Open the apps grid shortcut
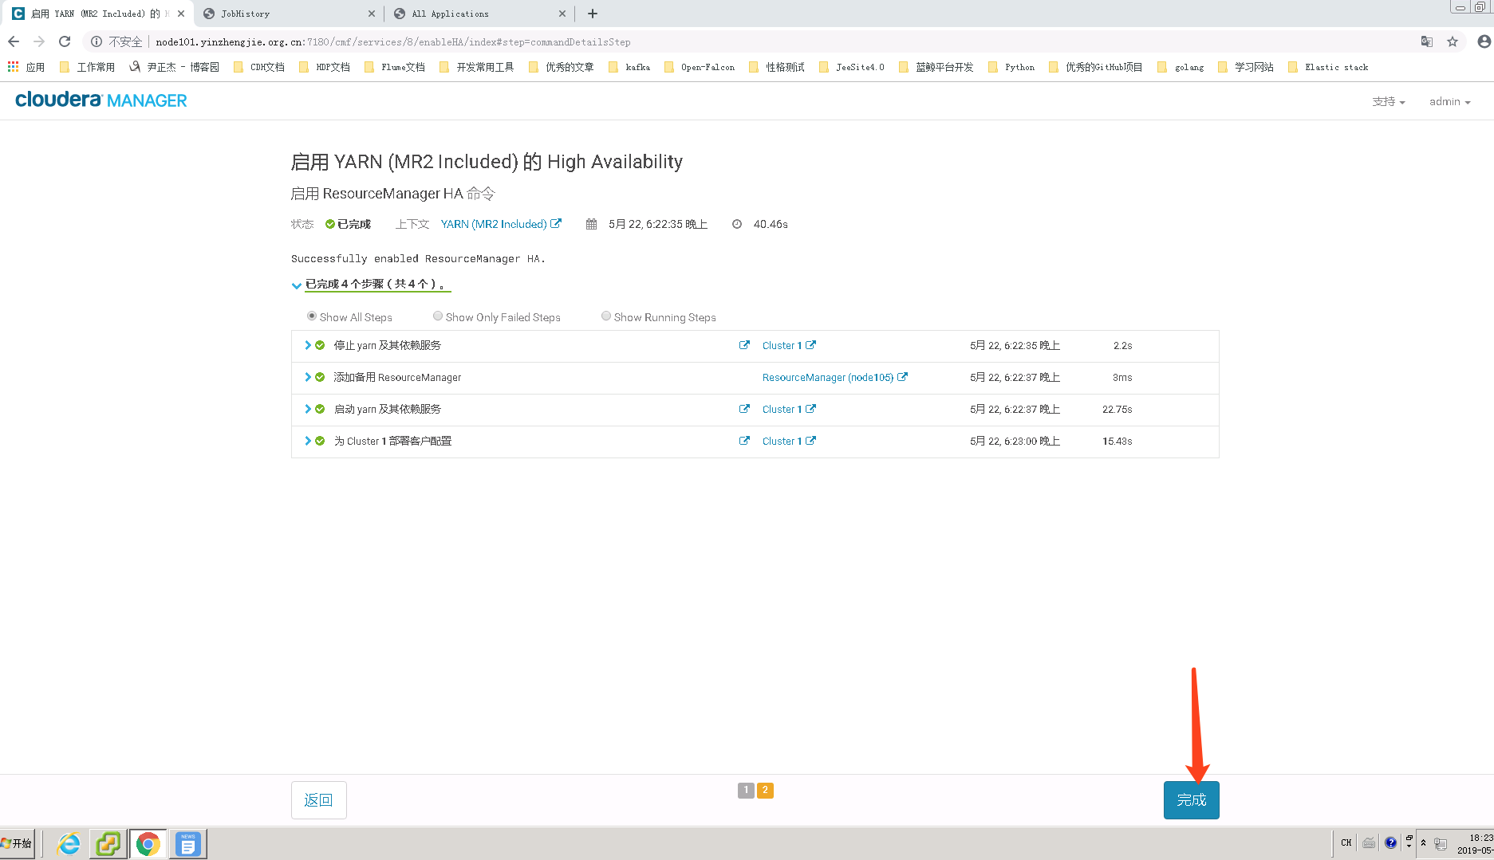1494x860 pixels. point(13,67)
